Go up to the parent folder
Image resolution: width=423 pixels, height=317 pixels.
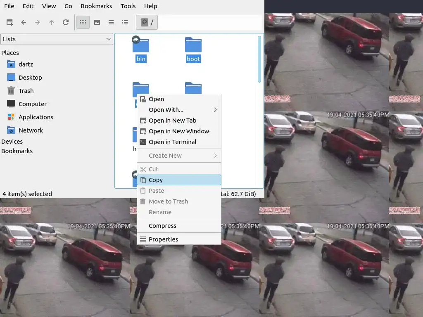point(52,22)
